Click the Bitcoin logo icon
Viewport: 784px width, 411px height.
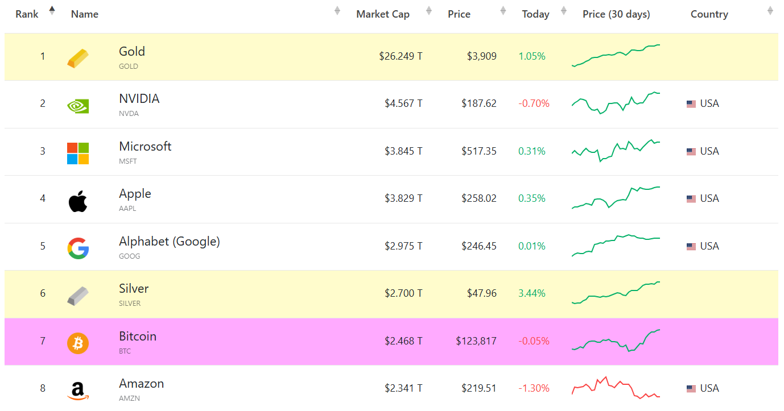(x=78, y=343)
